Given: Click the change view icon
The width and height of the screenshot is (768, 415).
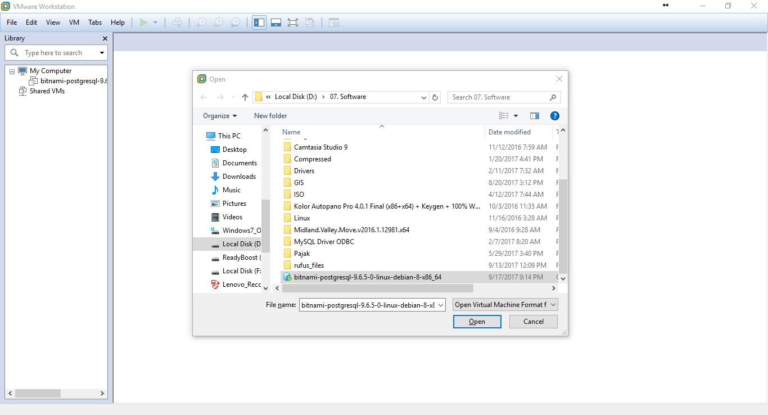Looking at the screenshot, I should [x=504, y=116].
